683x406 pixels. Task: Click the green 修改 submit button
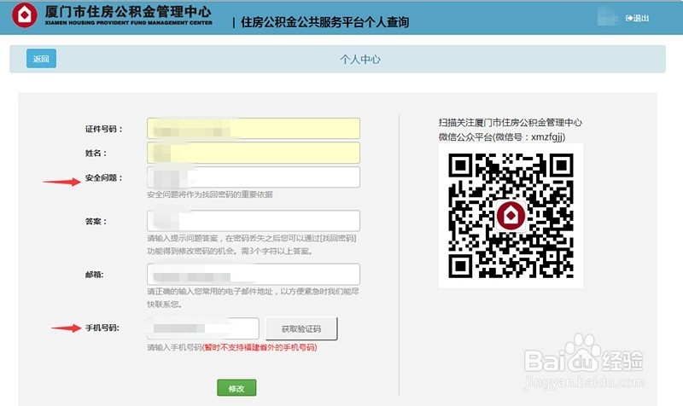point(236,388)
